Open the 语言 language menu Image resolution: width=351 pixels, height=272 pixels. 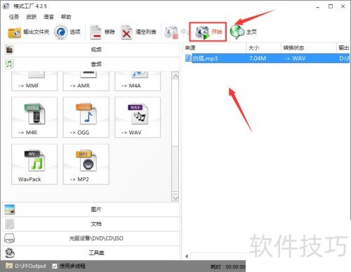[48, 17]
